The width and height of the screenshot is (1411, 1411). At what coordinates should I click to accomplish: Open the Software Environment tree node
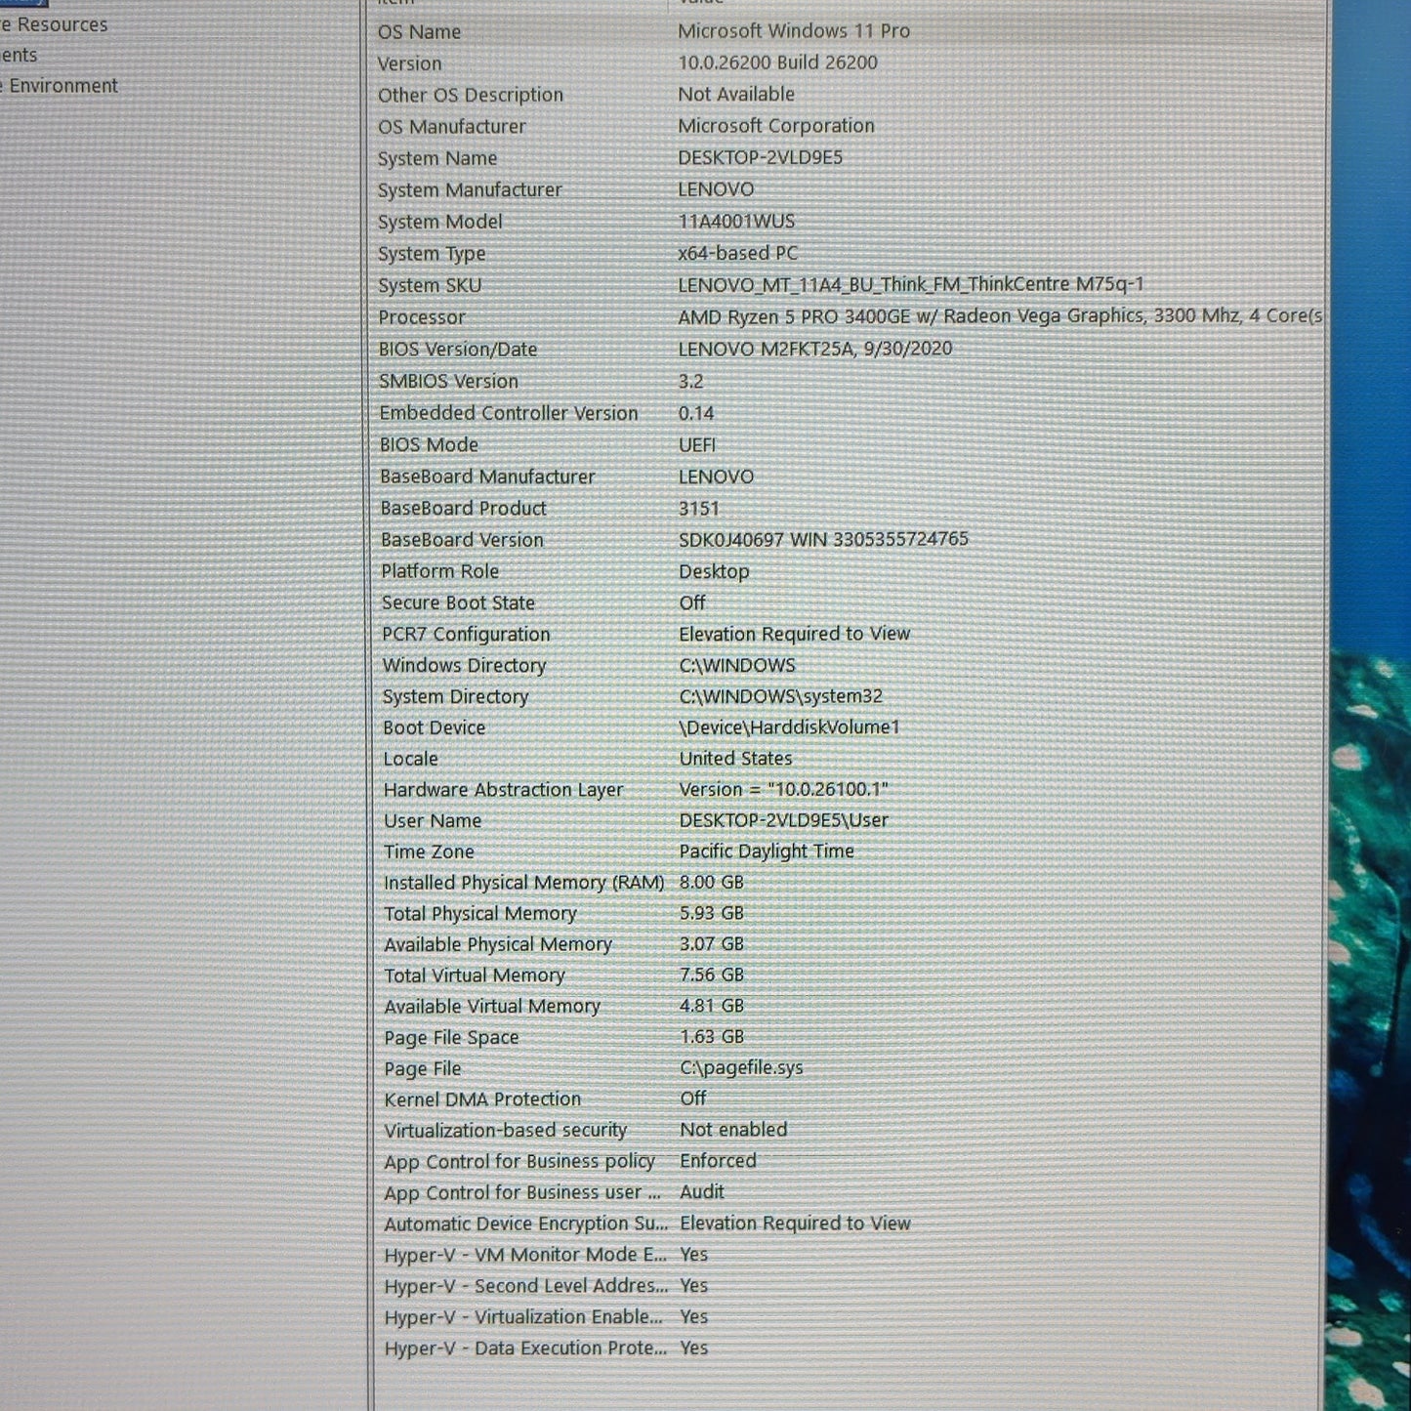(59, 86)
